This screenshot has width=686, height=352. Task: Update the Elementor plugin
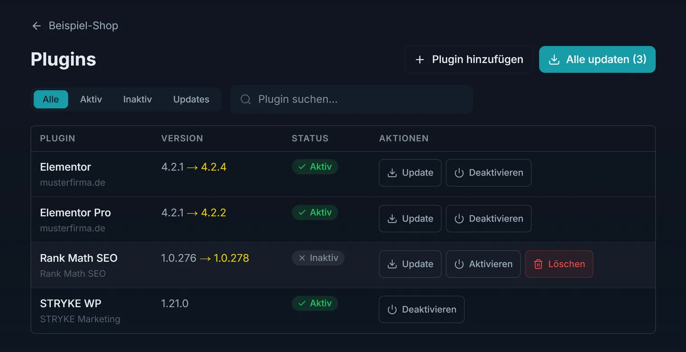pyautogui.click(x=410, y=173)
